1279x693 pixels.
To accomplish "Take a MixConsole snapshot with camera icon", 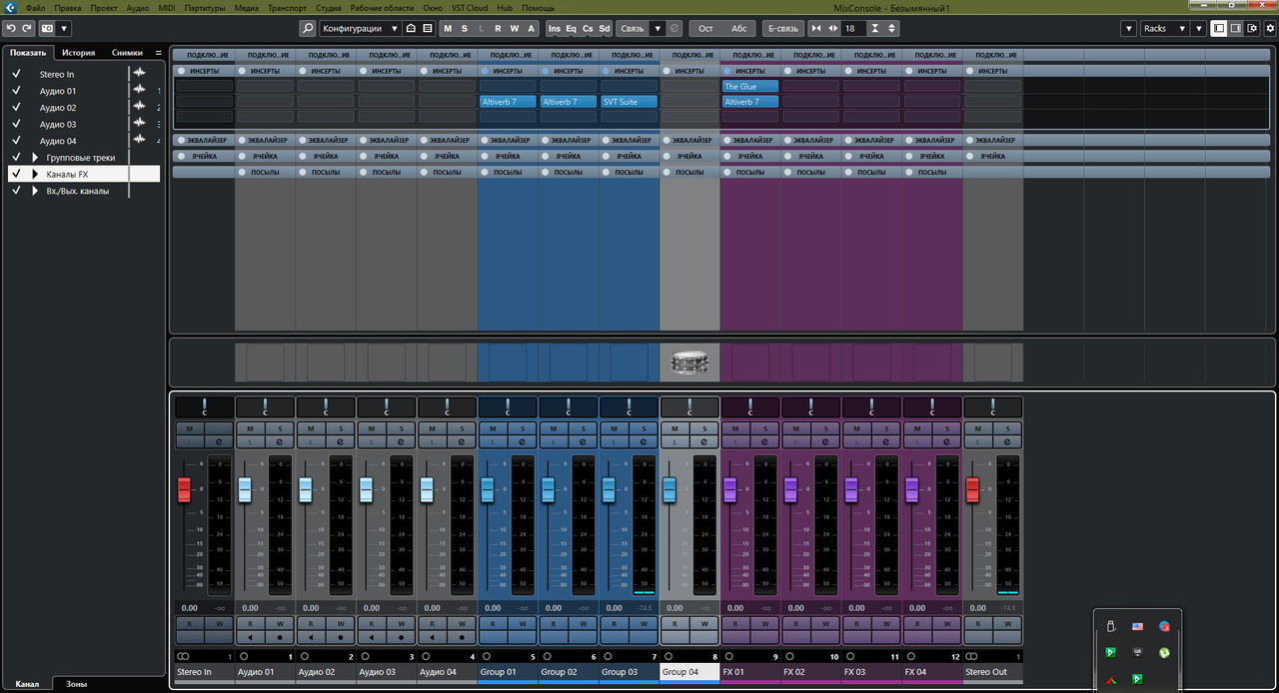I will [x=47, y=28].
